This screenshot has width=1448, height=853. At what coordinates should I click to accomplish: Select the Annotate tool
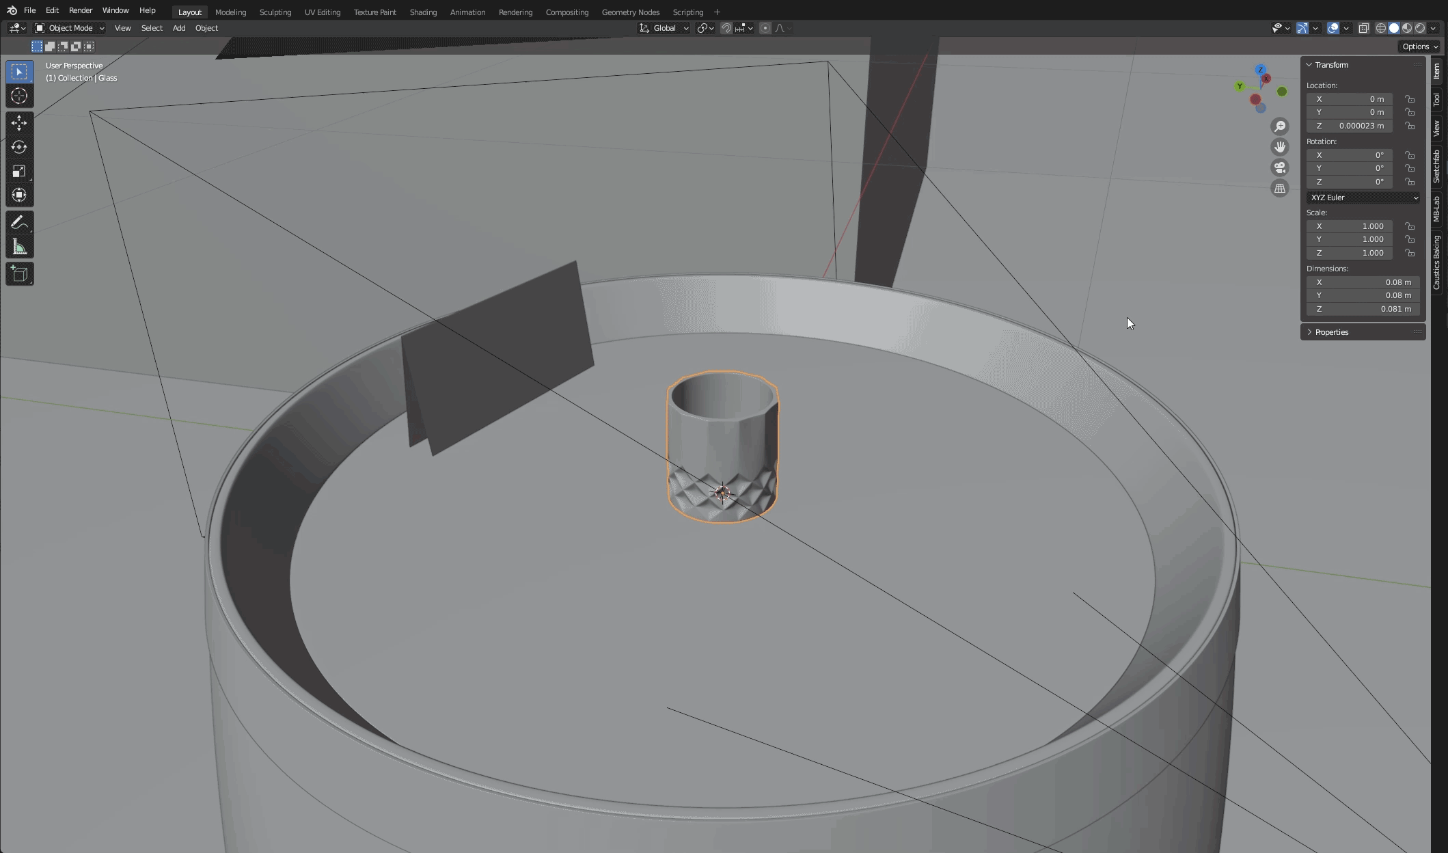coord(19,221)
